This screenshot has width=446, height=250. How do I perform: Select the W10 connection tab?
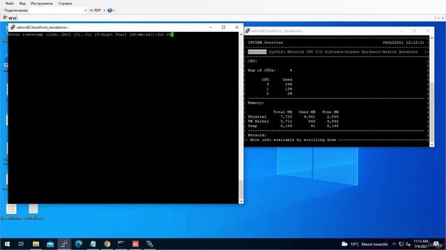pos(10,18)
